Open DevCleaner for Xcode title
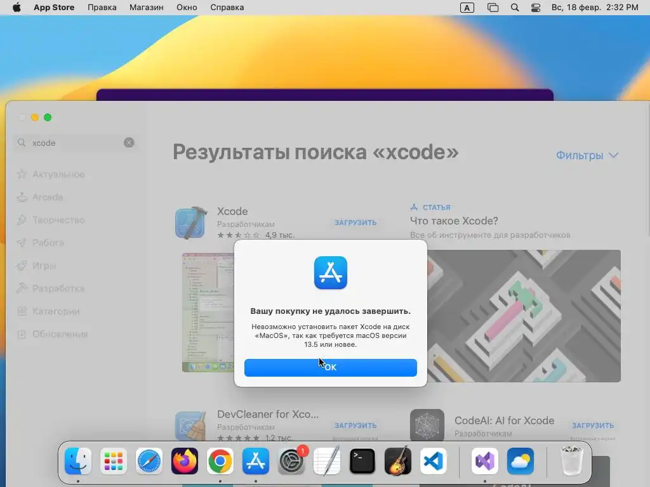The height and width of the screenshot is (487, 650). tap(268, 414)
